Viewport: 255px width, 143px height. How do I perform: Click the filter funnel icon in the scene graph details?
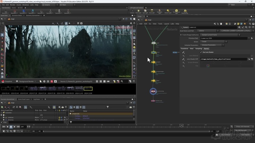pos(108,107)
